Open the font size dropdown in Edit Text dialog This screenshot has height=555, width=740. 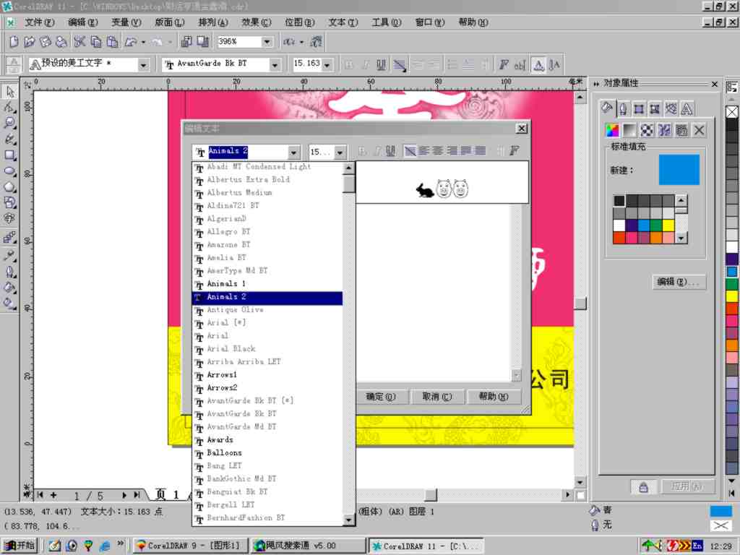click(340, 152)
